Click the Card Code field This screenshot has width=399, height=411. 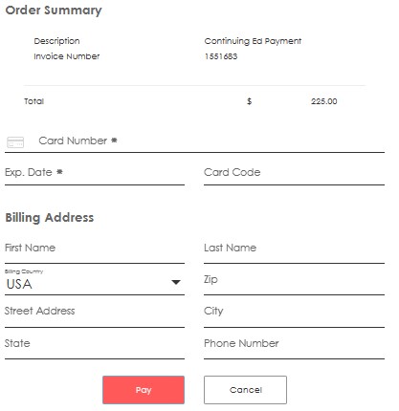coord(294,173)
